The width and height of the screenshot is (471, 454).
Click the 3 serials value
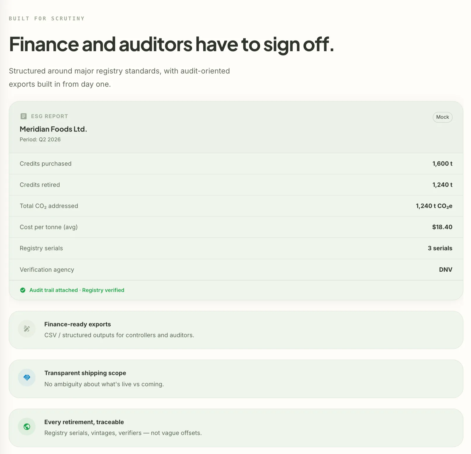point(440,248)
